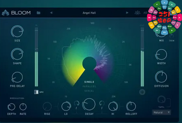Click the Bloom lotus logo
The image size is (182, 123).
[x=5, y=13]
